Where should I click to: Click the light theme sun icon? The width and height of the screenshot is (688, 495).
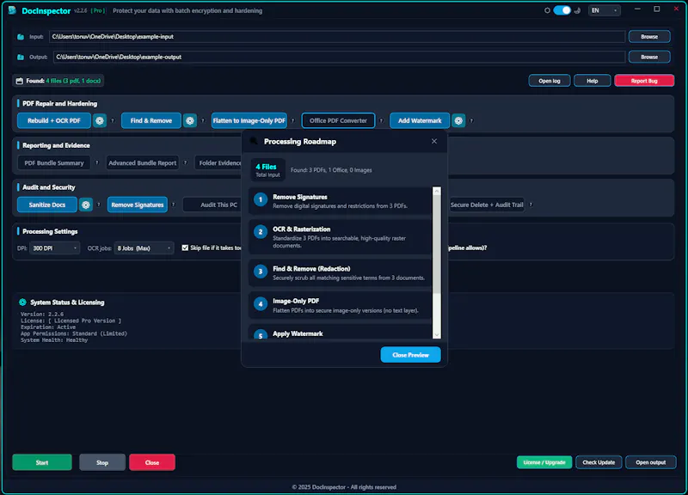(547, 10)
